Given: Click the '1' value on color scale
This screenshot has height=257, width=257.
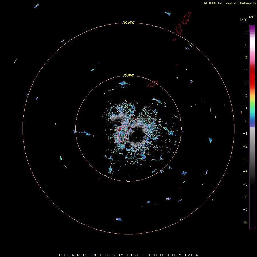Looking at the screenshot, I should (246, 108).
